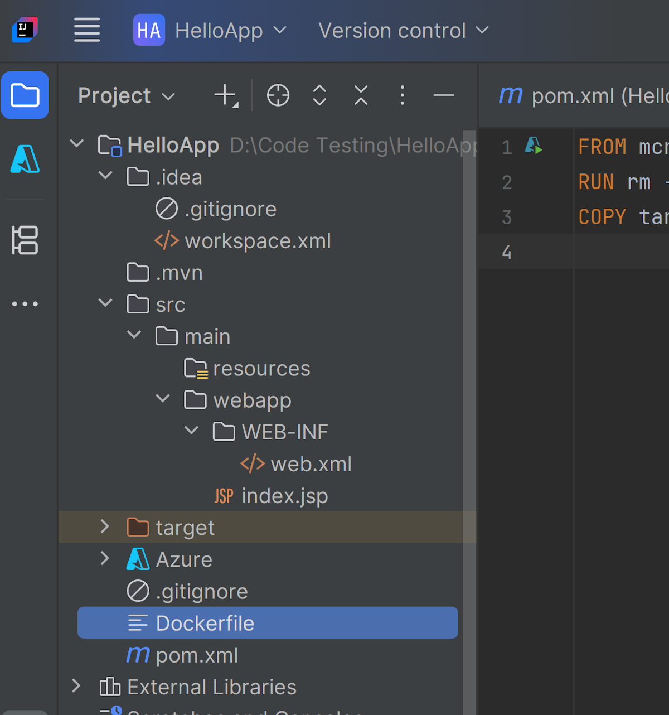Collapse the src folder
The image size is (669, 715).
[x=105, y=303]
